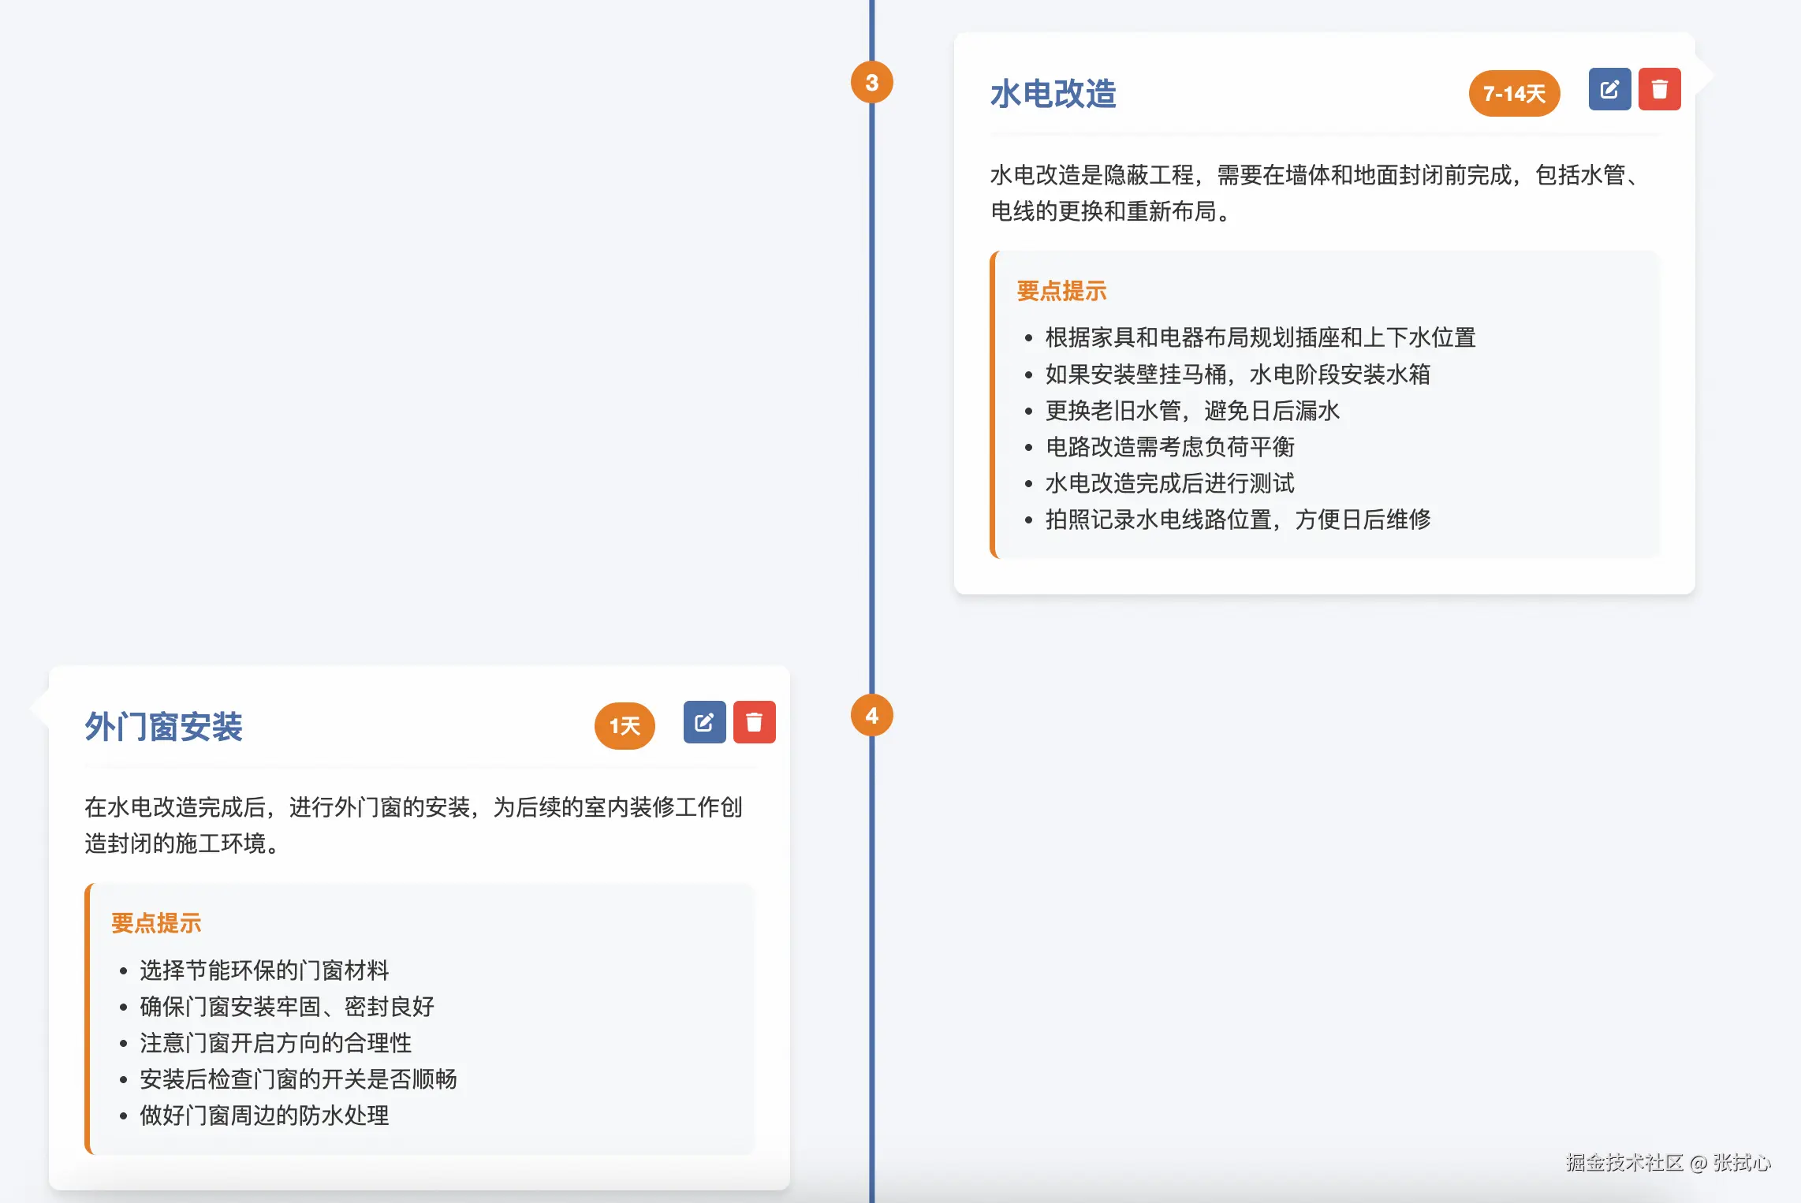The image size is (1801, 1203).
Task: Click tip 做好门窗周边的防水处理
Action: coord(264,1115)
